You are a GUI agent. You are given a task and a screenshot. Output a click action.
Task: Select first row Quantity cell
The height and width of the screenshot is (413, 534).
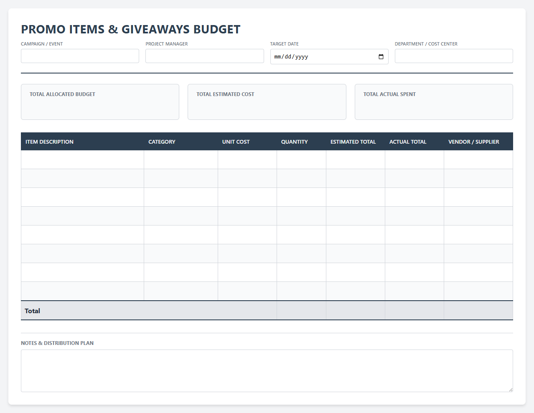(x=301, y=160)
